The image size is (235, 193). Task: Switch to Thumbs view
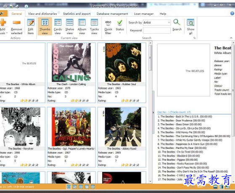[45, 26]
